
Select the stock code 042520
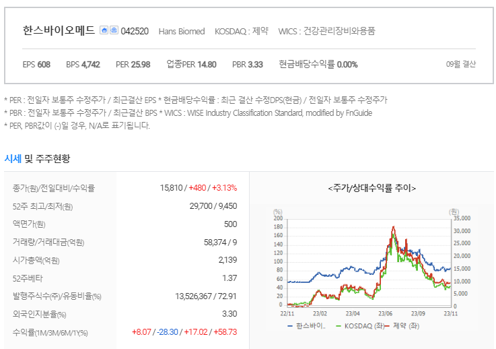tap(135, 32)
